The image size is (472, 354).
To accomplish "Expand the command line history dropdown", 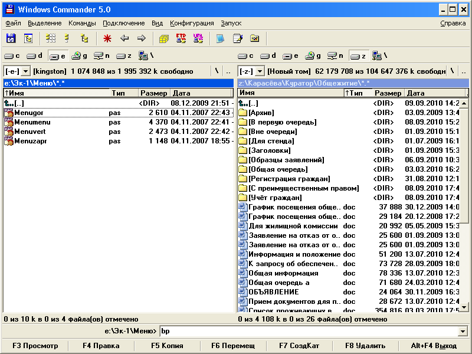I will 463,332.
